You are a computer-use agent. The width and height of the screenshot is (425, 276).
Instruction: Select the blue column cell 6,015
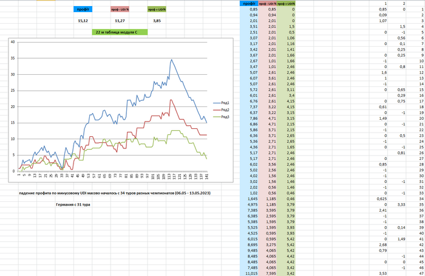point(249,239)
